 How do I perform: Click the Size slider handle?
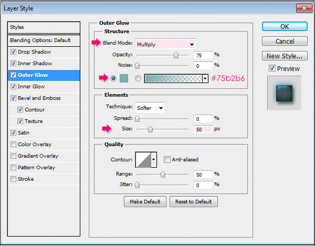point(150,129)
